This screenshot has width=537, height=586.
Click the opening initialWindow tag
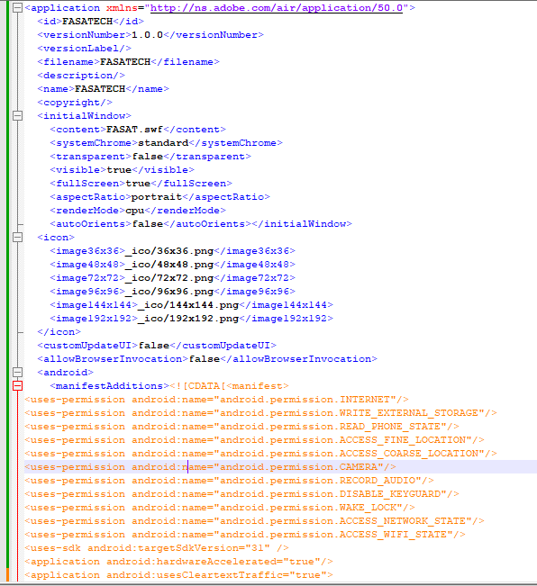84,116
